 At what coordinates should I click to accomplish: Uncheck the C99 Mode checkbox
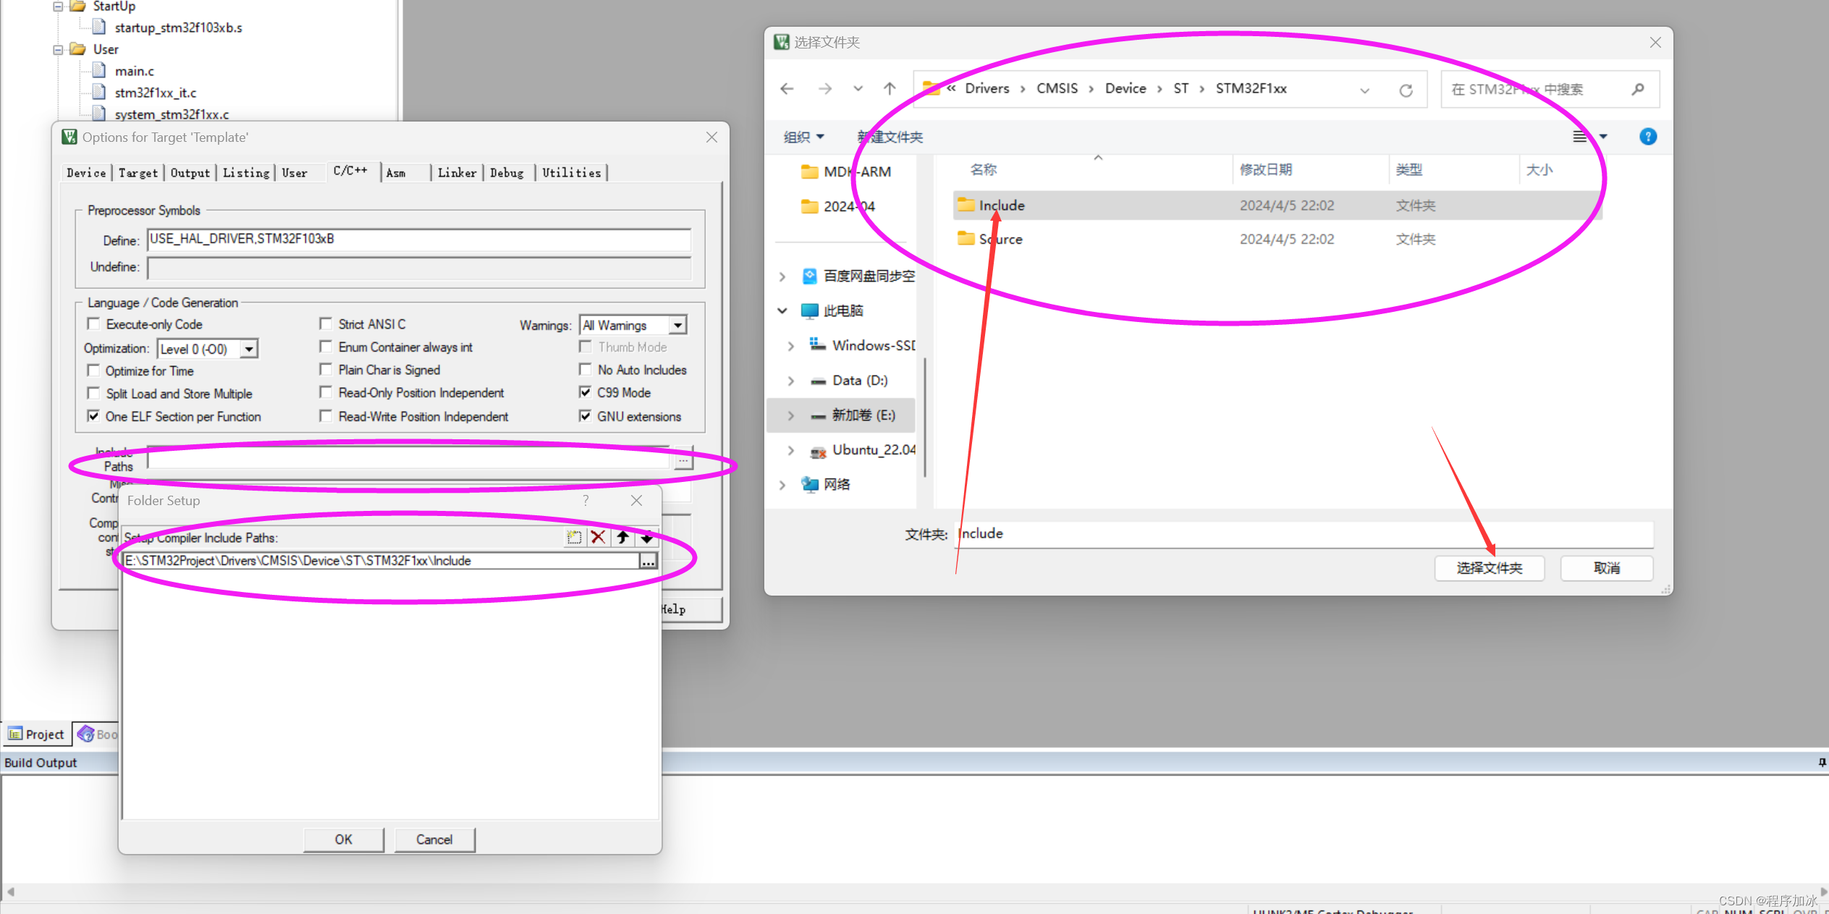coord(586,392)
